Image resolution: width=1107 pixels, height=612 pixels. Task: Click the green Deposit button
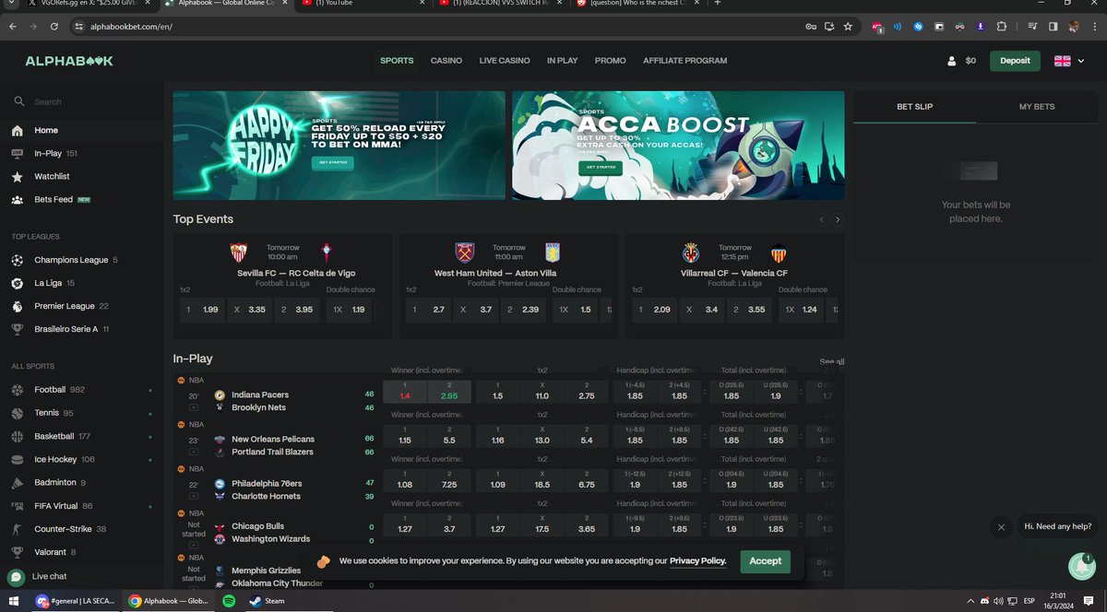click(1015, 61)
